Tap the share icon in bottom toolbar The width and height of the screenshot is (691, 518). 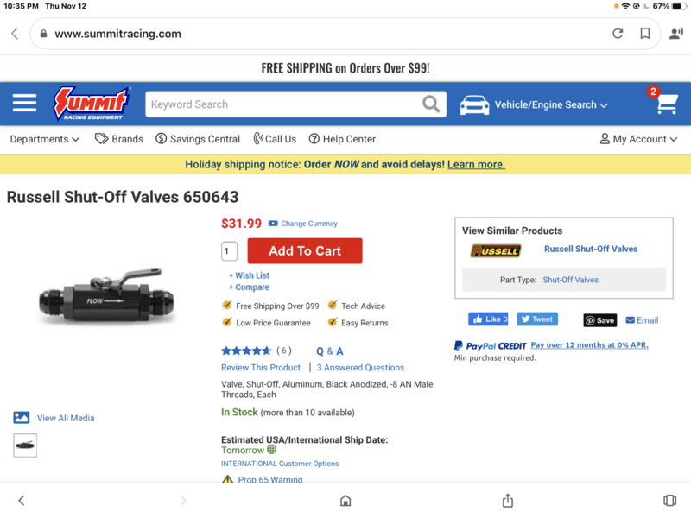[x=508, y=501]
